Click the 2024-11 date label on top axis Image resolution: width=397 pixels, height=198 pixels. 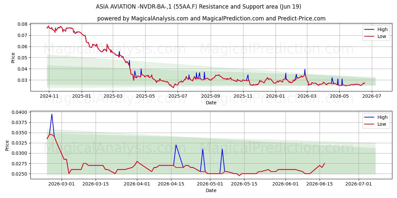(49, 96)
